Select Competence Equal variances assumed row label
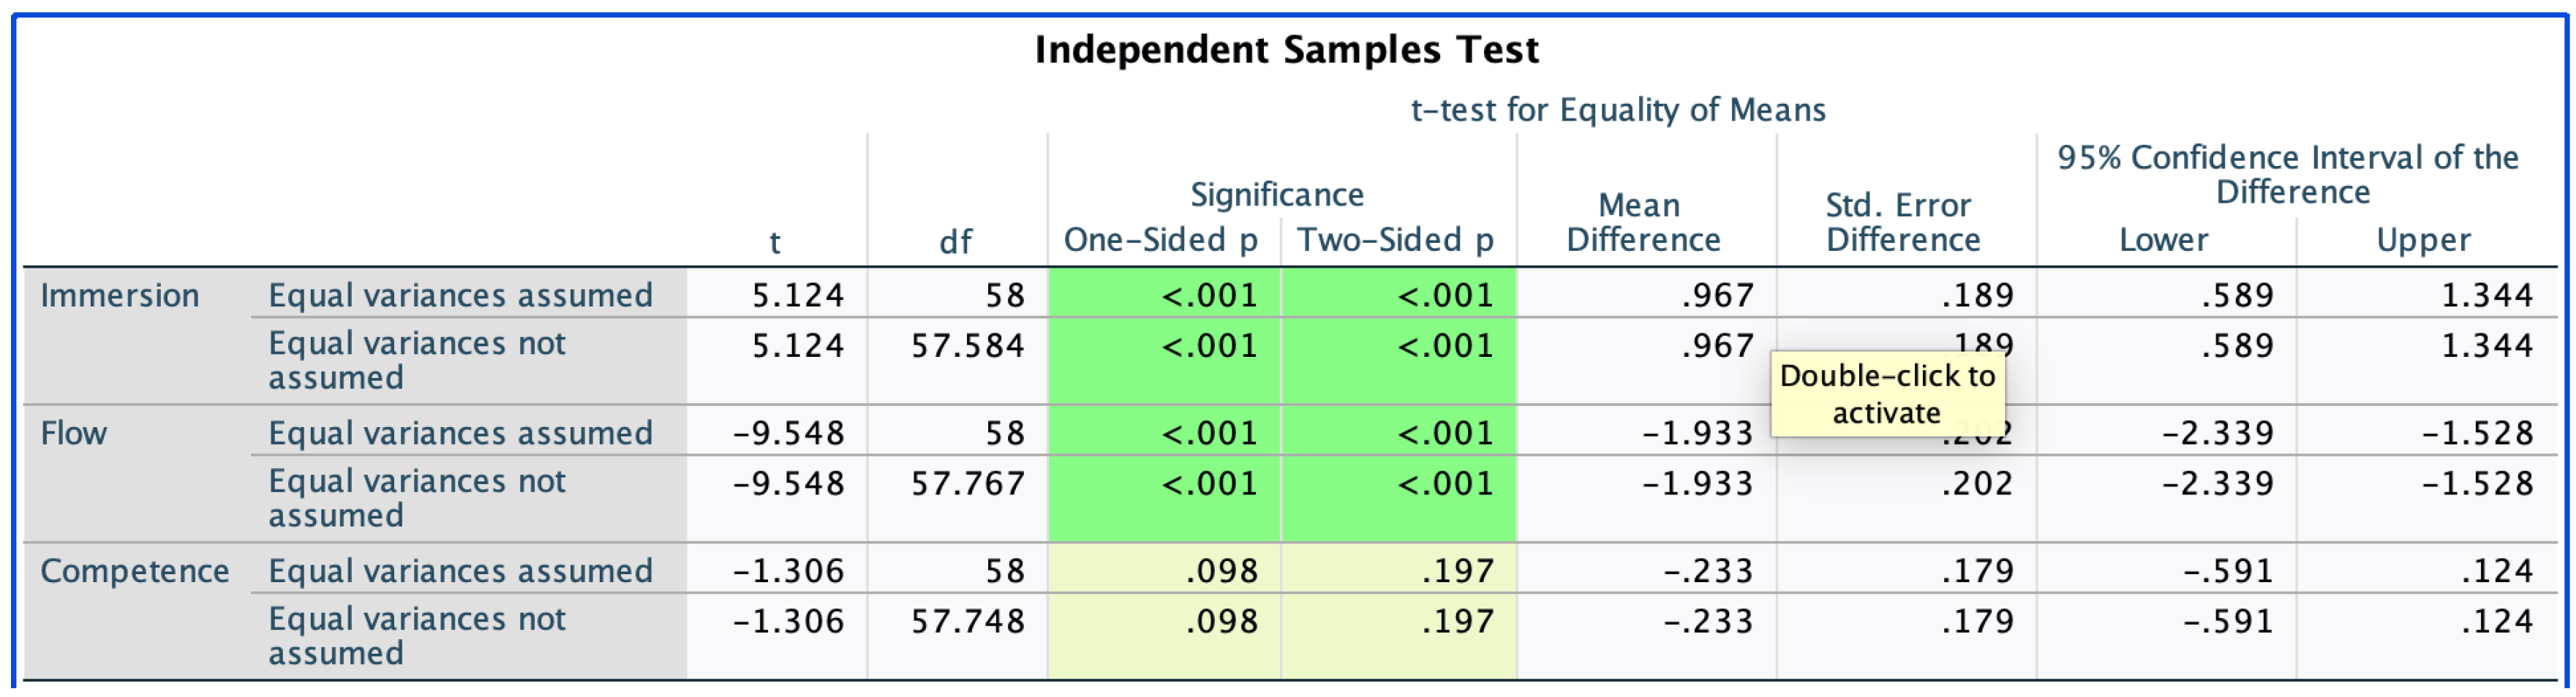The image size is (2576, 697). 460,571
